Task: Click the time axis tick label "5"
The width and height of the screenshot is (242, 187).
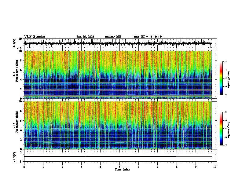Action: (119, 167)
